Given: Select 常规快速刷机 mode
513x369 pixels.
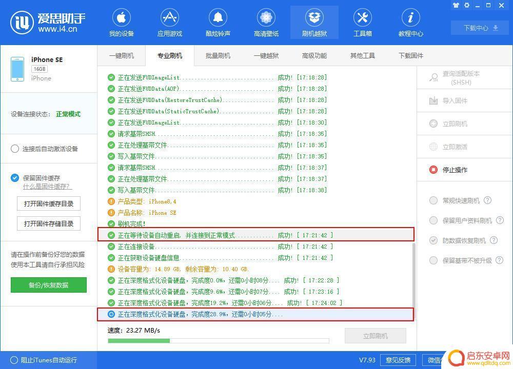Looking at the screenshot, I should point(433,200).
